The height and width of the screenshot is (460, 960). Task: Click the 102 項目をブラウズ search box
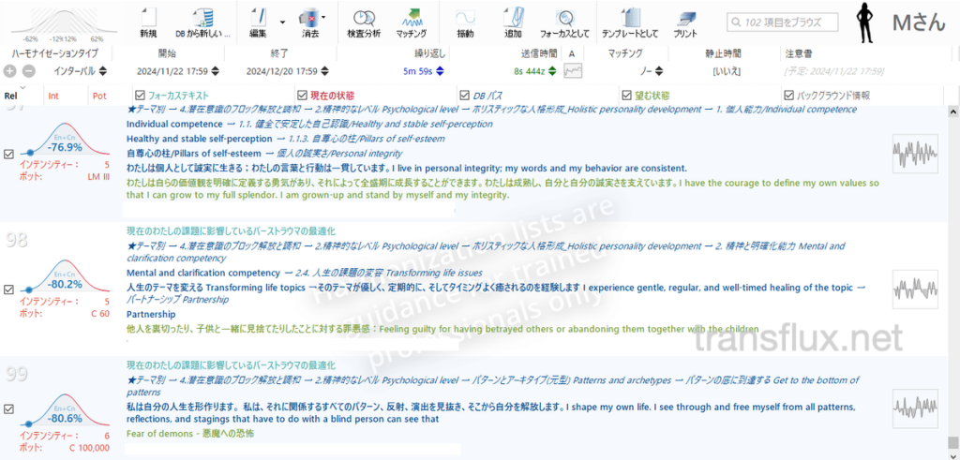(783, 22)
